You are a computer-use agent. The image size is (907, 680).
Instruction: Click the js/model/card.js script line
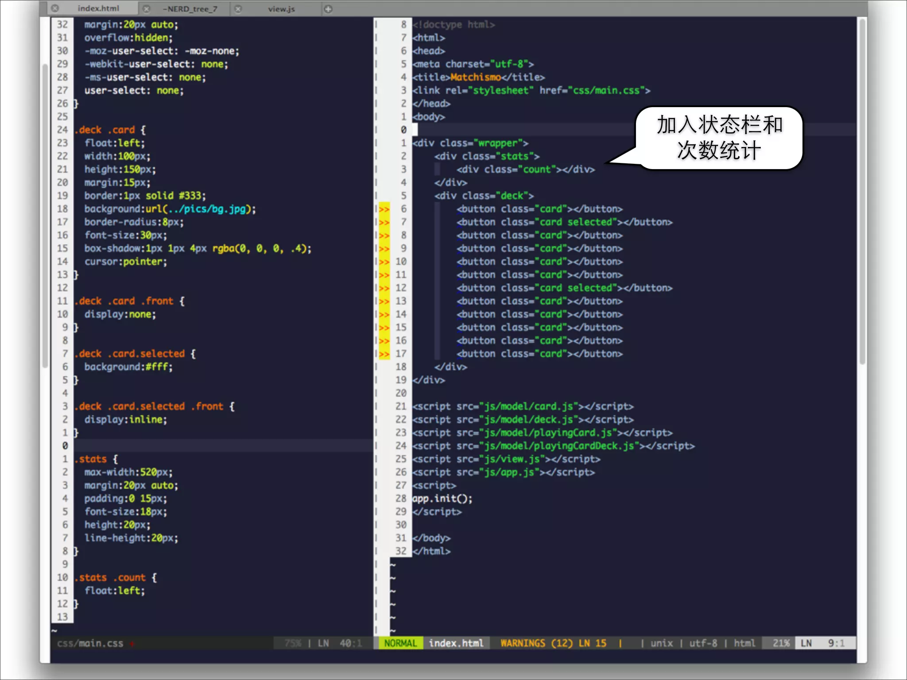point(523,406)
